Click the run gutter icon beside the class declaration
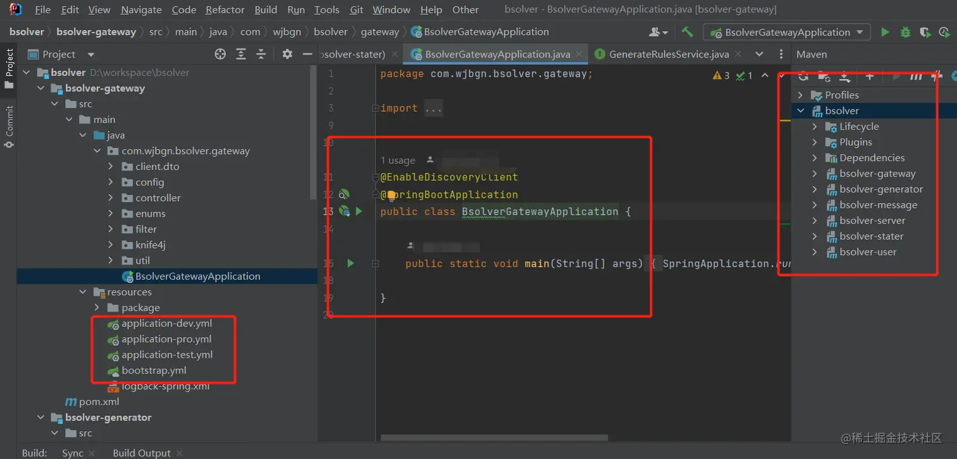957x459 pixels. tap(359, 211)
